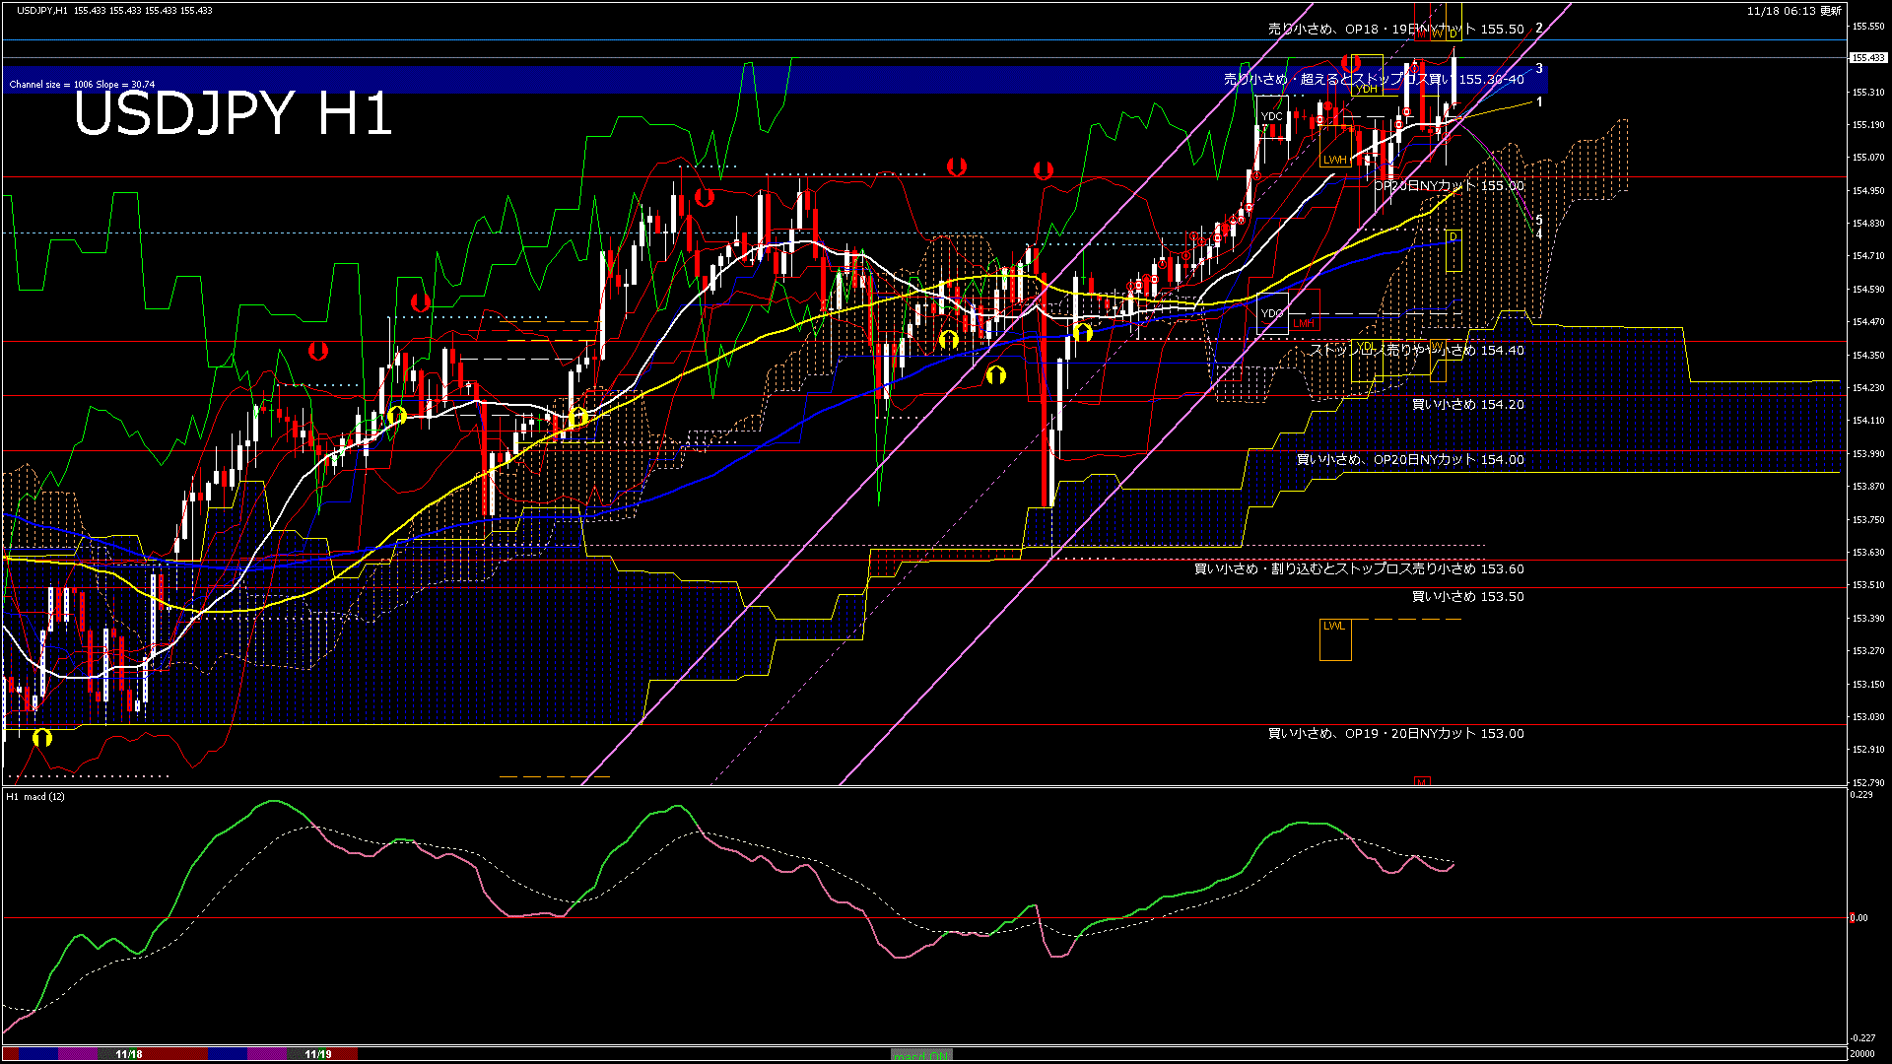Toggle the macd ON indicator button
This screenshot has width=1892, height=1064.
tap(921, 1054)
